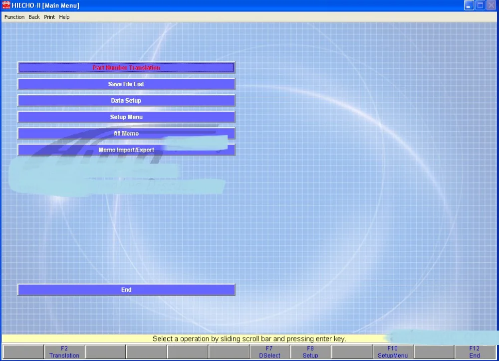The image size is (499, 361).
Task: Choose the Data Setup button
Action: click(x=126, y=101)
